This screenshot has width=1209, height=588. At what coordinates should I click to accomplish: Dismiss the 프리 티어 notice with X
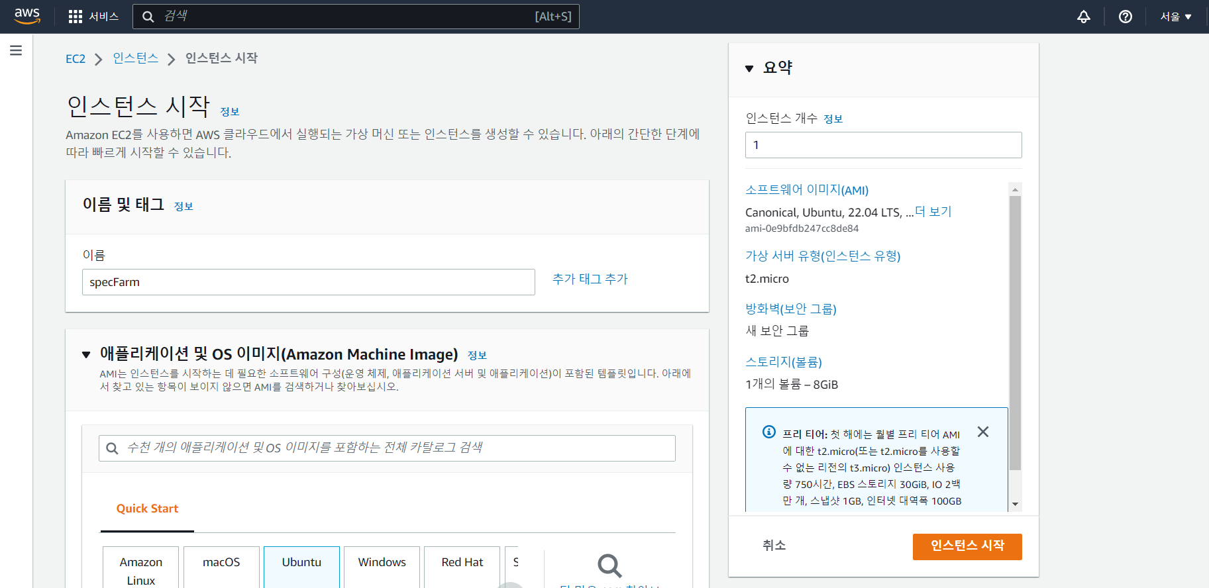pos(983,432)
